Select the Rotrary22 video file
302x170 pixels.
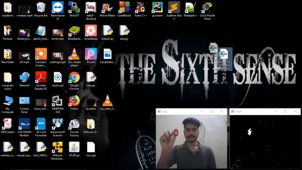click(x=24, y=34)
